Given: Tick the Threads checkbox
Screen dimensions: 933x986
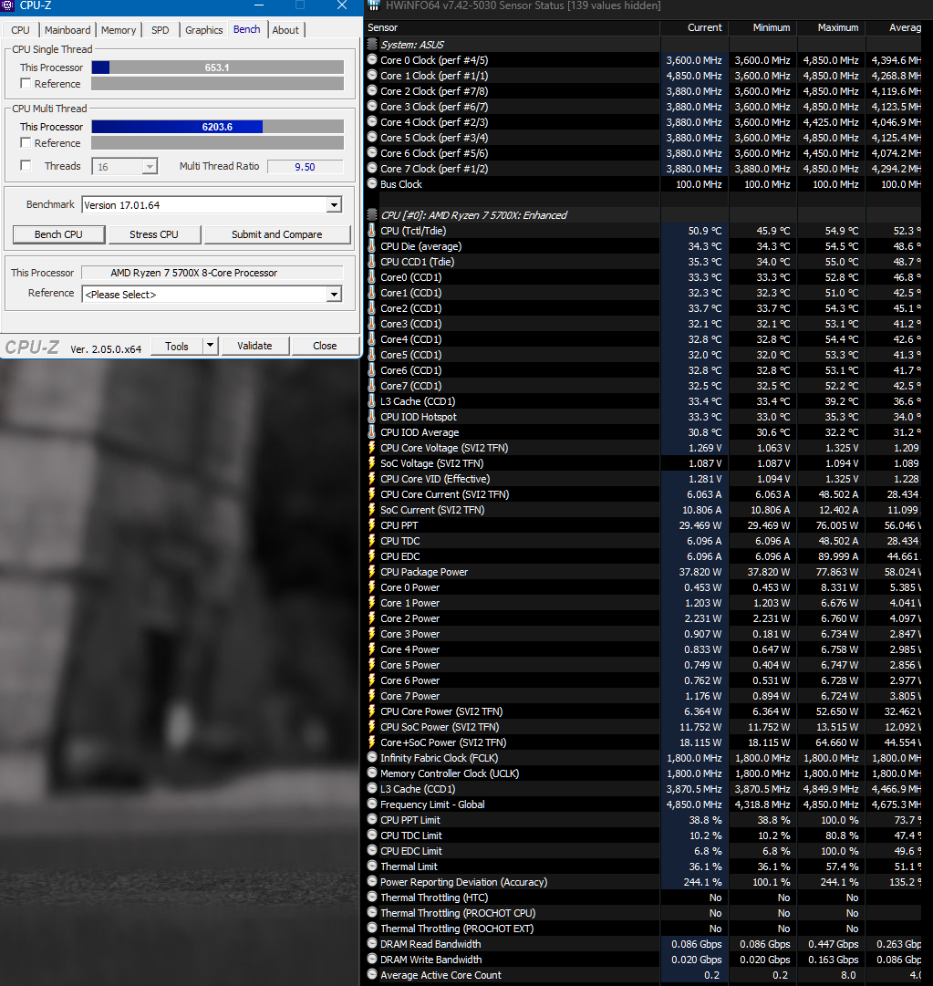Looking at the screenshot, I should [x=26, y=165].
